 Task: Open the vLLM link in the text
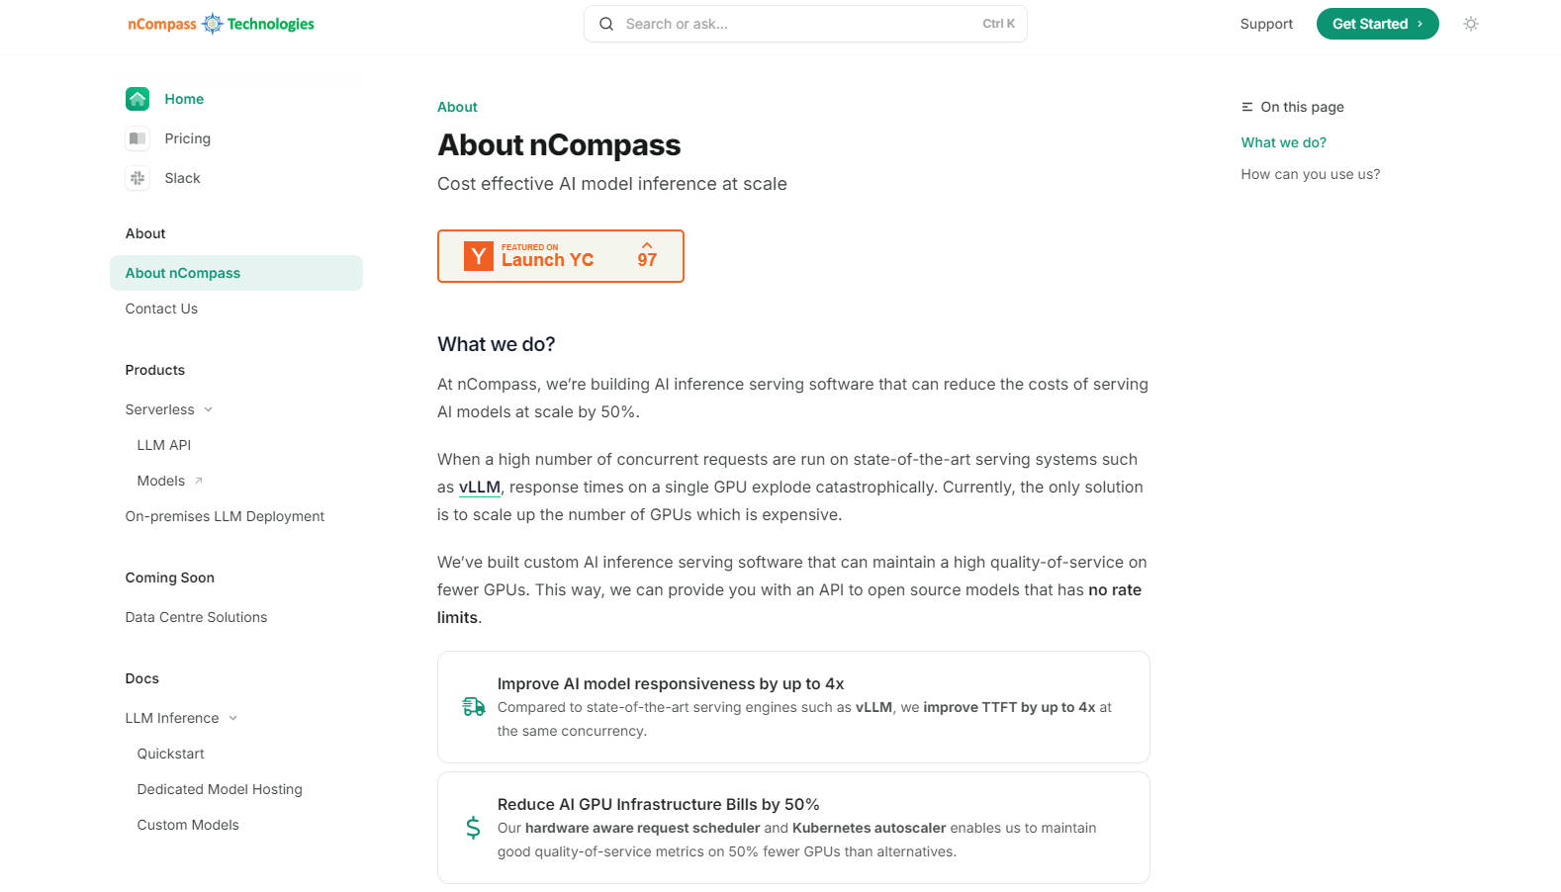479,487
